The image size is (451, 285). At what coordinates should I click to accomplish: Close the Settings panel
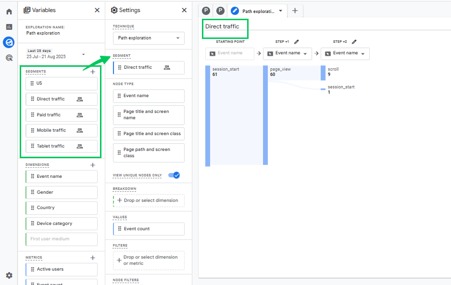tap(184, 10)
